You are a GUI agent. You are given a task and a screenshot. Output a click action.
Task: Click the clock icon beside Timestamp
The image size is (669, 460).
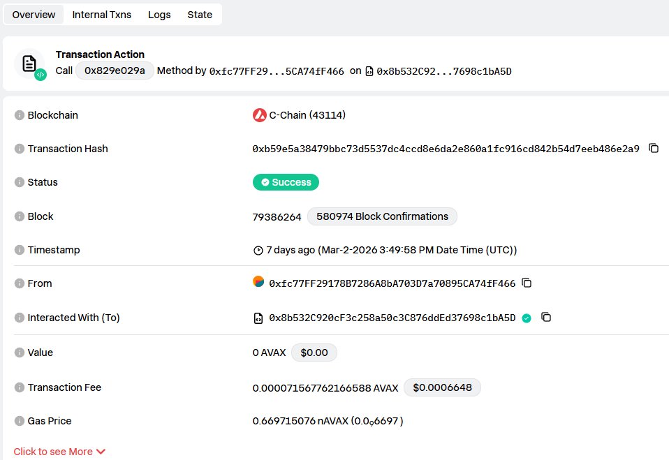click(x=258, y=249)
